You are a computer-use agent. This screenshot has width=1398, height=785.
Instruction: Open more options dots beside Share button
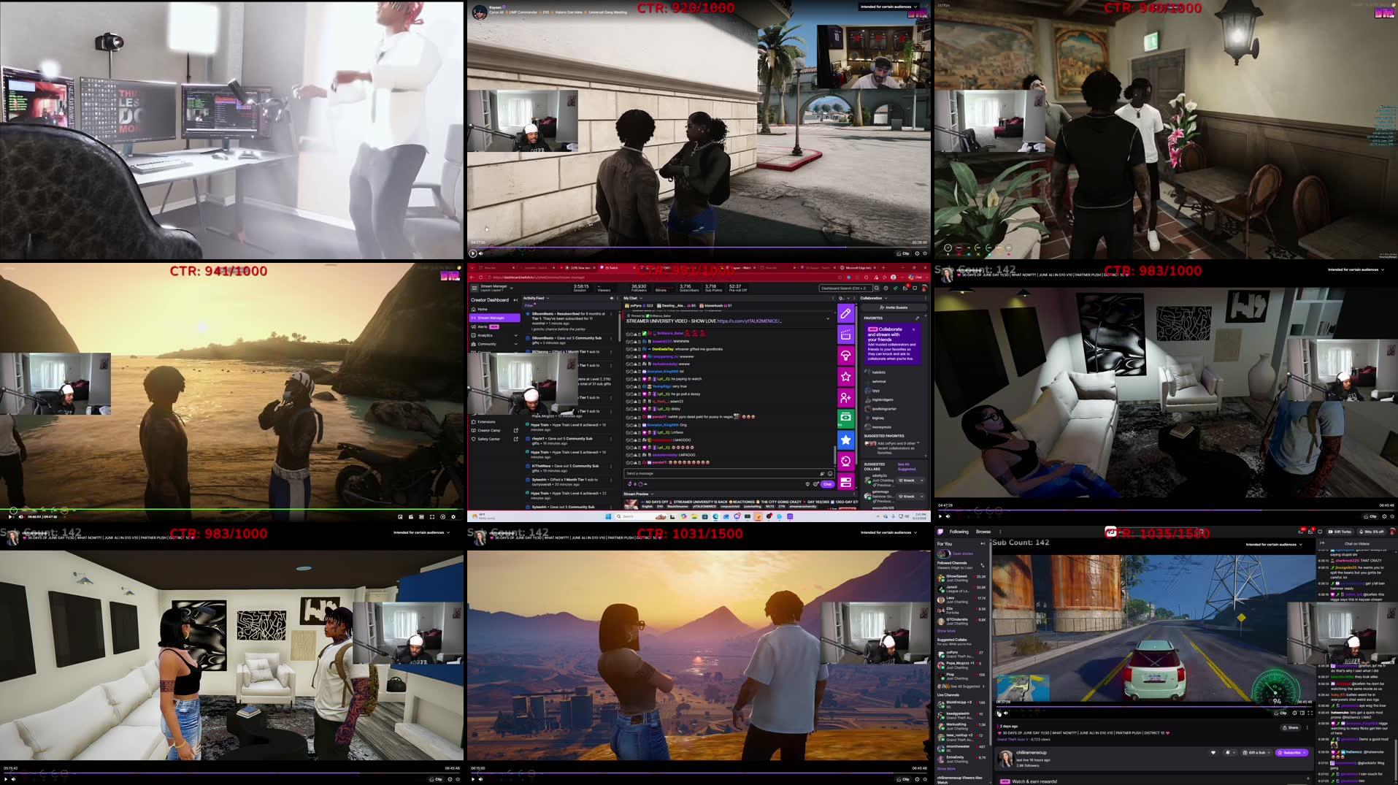coord(1307,727)
